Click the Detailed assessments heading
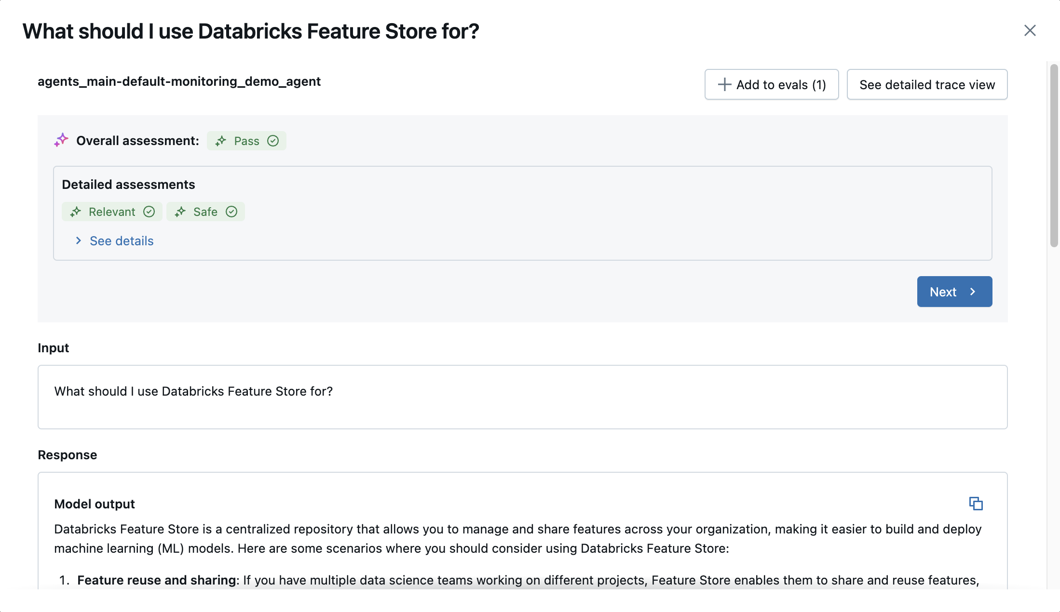1060x612 pixels. [128, 185]
